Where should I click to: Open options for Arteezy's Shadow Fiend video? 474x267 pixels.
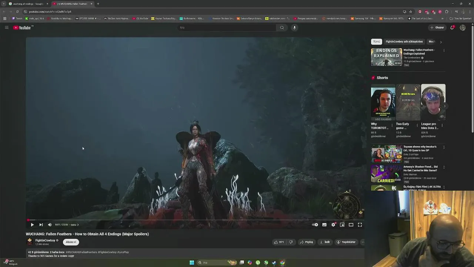(444, 167)
